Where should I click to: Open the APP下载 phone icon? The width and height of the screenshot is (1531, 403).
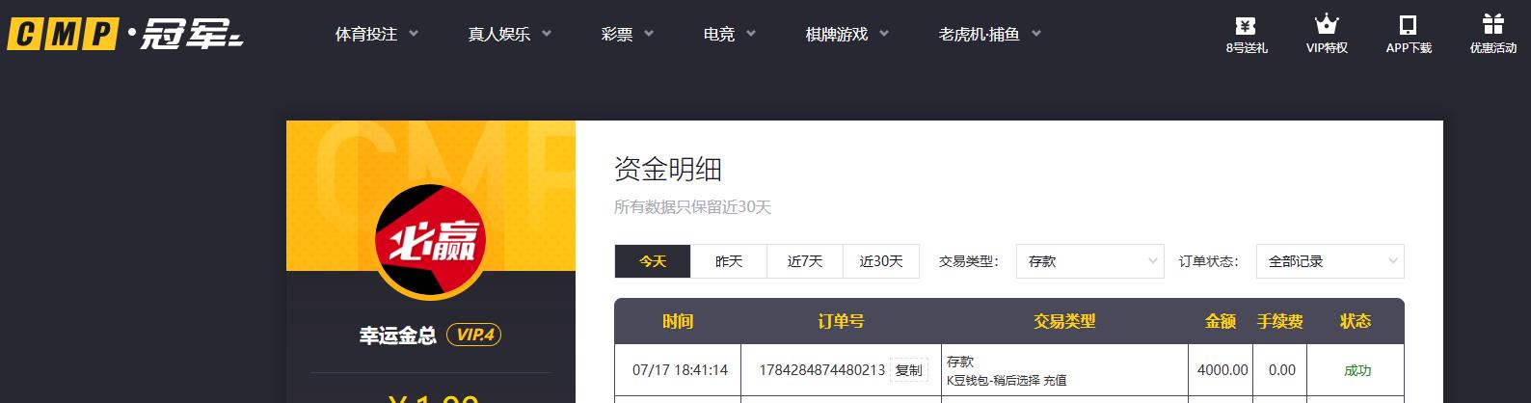click(x=1409, y=25)
